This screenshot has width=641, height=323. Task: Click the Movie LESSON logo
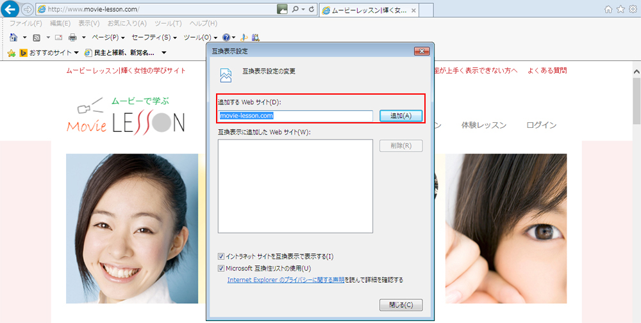click(x=126, y=115)
